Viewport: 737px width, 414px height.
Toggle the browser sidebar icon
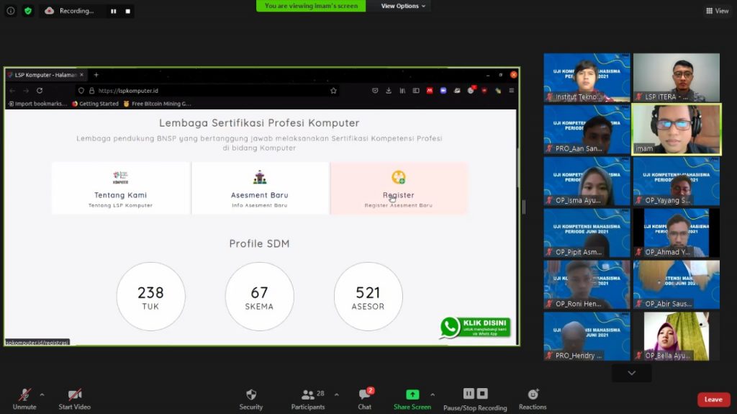point(416,90)
